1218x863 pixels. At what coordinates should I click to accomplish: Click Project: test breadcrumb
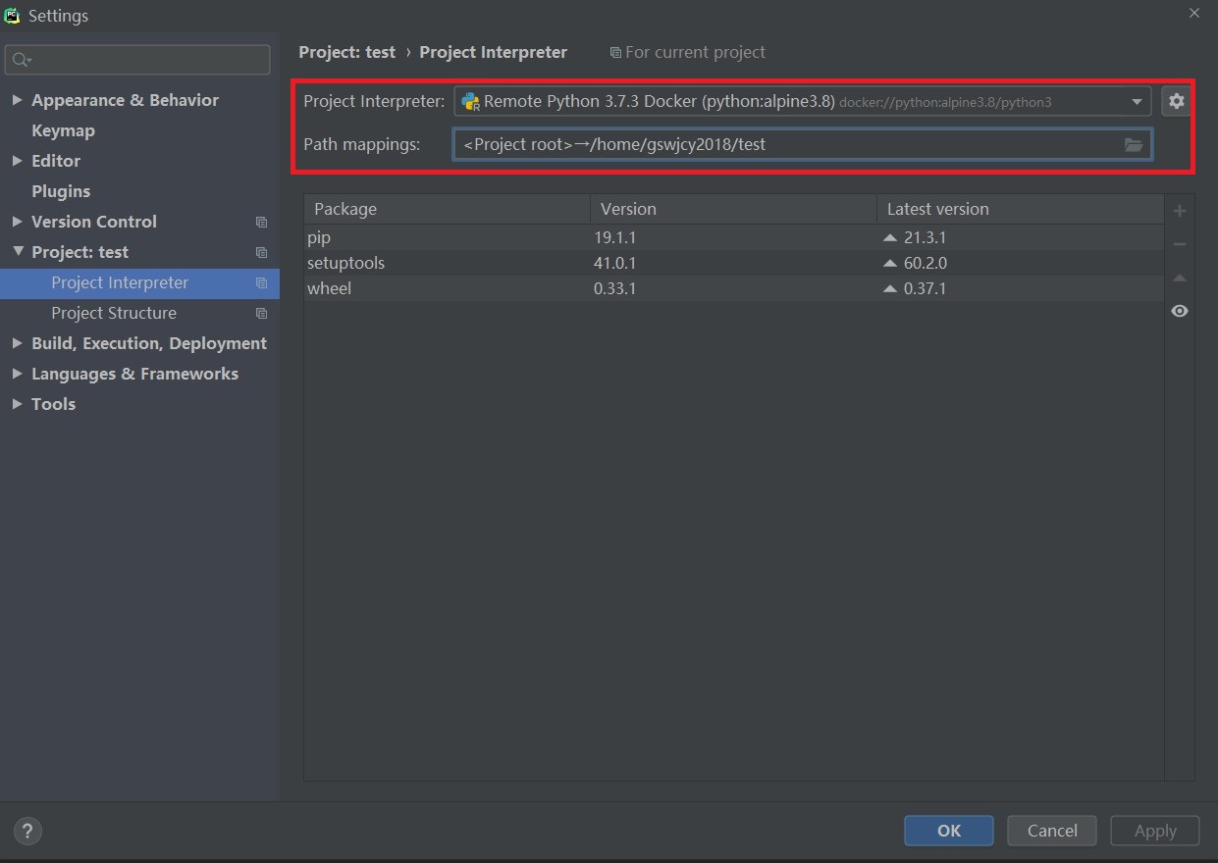coord(347,52)
